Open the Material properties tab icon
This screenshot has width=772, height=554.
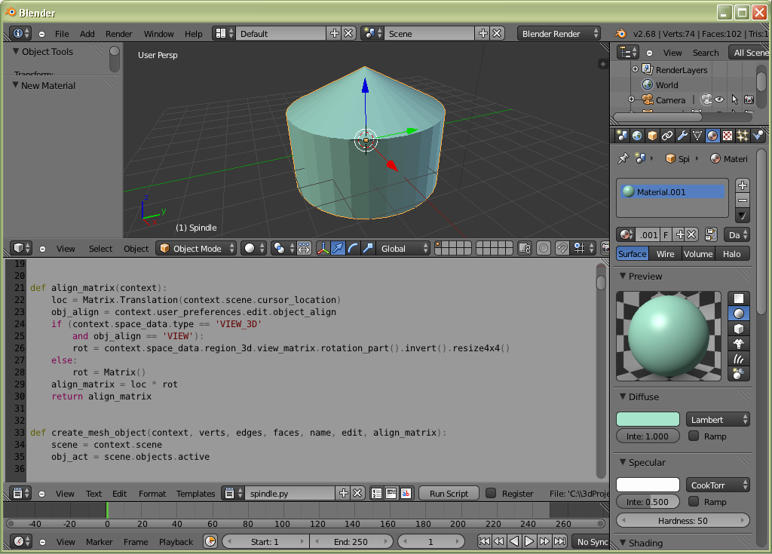(x=712, y=136)
